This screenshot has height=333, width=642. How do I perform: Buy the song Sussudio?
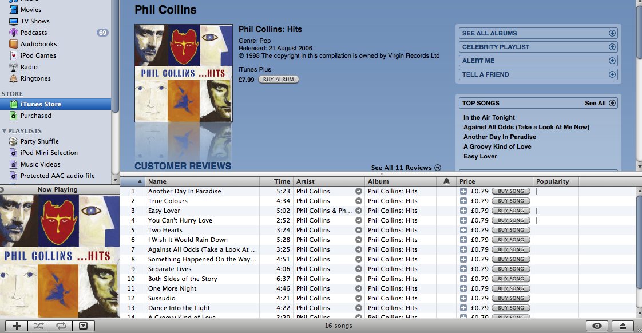510,298
